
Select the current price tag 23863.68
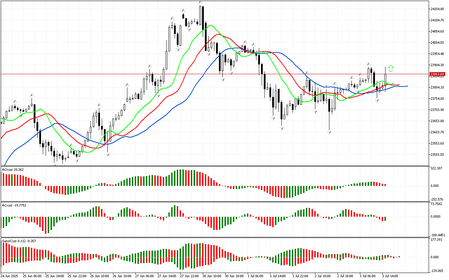pyautogui.click(x=437, y=74)
